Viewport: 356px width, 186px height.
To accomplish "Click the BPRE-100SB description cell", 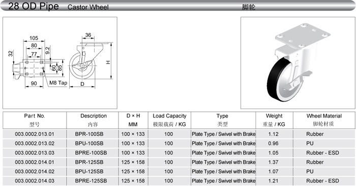I will pos(91,153).
